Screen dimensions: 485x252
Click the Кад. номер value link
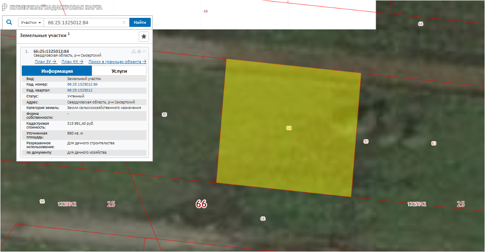point(82,84)
